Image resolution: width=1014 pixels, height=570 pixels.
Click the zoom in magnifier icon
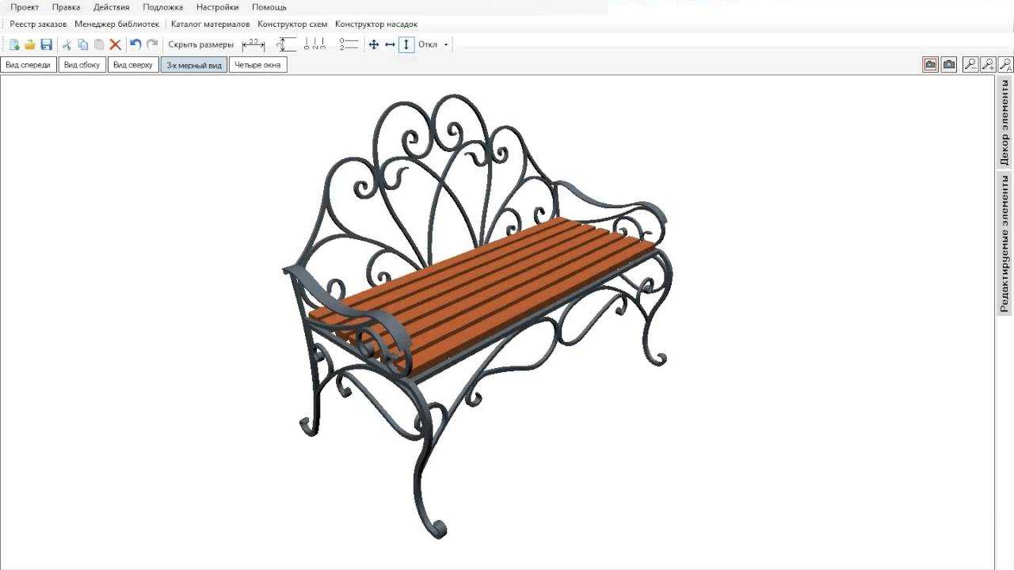pyautogui.click(x=989, y=65)
